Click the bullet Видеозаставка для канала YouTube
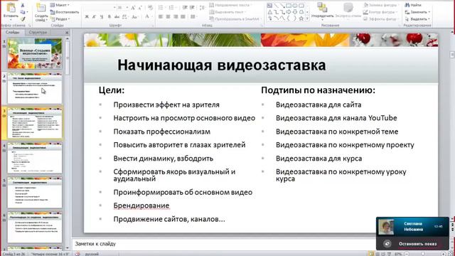This screenshot has height=256, width=455. tap(336, 118)
